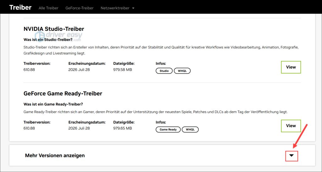Click WHQL tag of Studio-Treiber

(x=182, y=71)
